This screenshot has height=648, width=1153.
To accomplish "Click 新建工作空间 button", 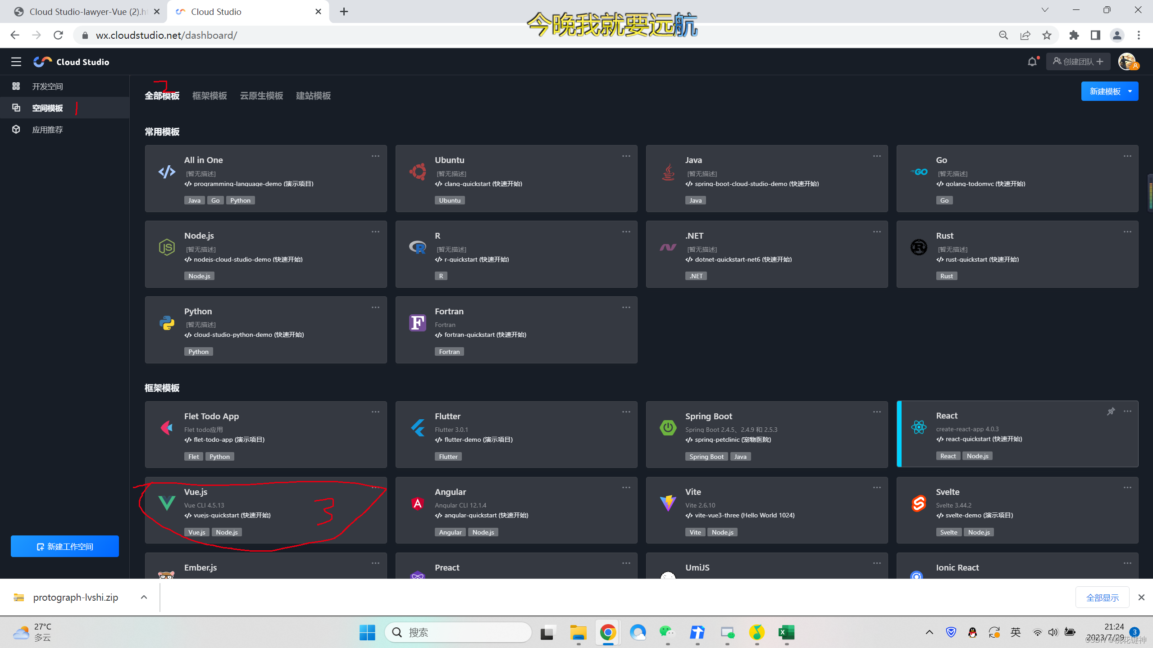I will (65, 546).
